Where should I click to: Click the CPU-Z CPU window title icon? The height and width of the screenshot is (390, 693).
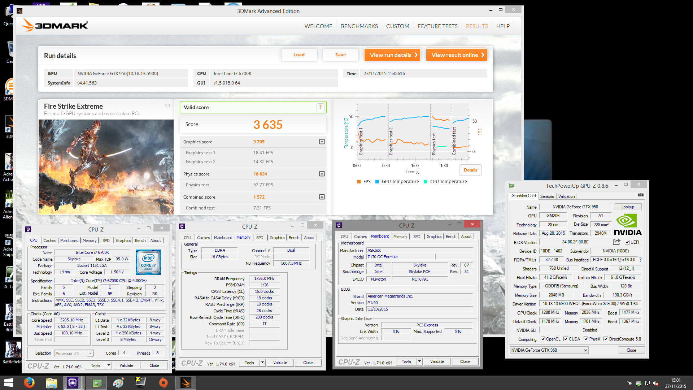point(28,229)
